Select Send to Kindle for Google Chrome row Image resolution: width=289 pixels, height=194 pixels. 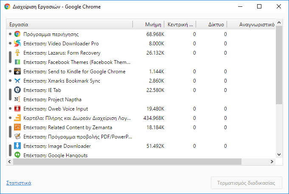tap(141, 71)
